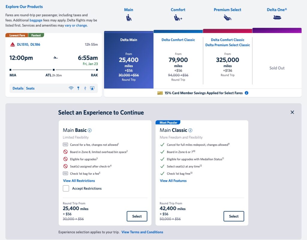This screenshot has height=240, width=307.
Task: Expand View All Restrictions
Action: tap(79, 181)
